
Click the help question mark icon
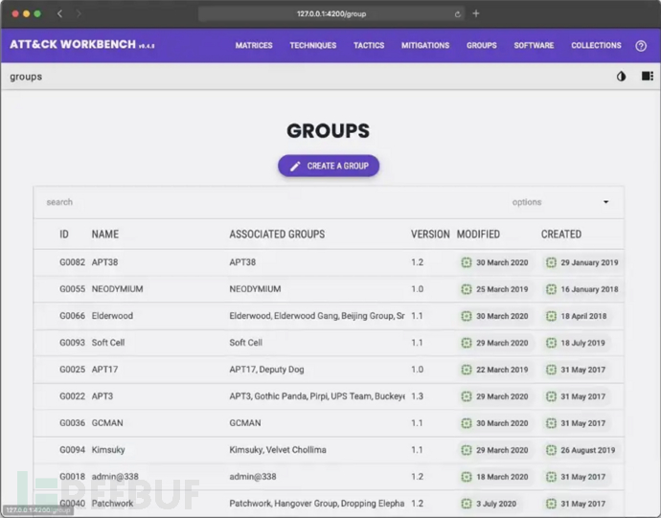(641, 46)
